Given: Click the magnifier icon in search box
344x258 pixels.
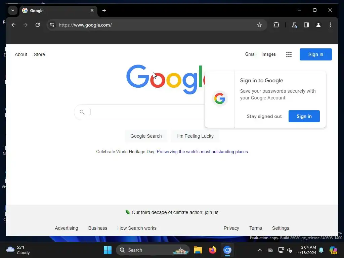Looking at the screenshot, I should (x=82, y=112).
